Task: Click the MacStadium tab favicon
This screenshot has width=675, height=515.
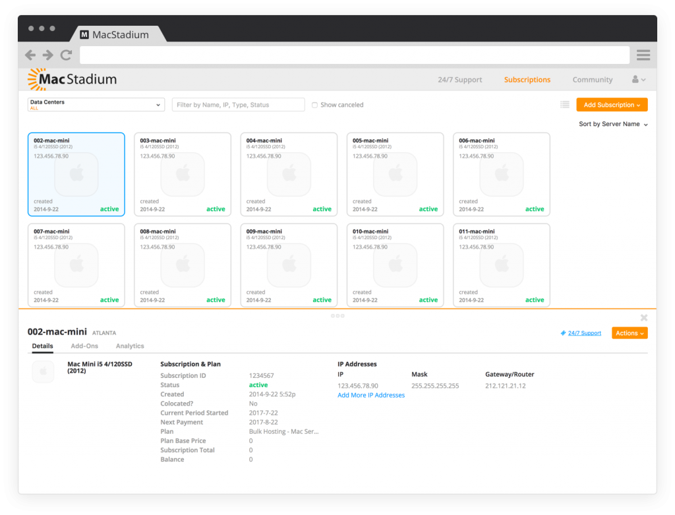Action: pyautogui.click(x=84, y=34)
